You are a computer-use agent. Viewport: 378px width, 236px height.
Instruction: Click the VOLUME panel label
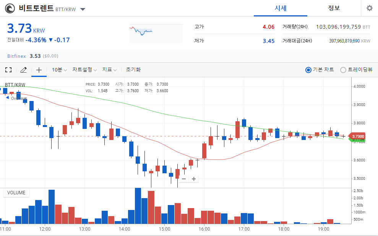(x=16, y=192)
